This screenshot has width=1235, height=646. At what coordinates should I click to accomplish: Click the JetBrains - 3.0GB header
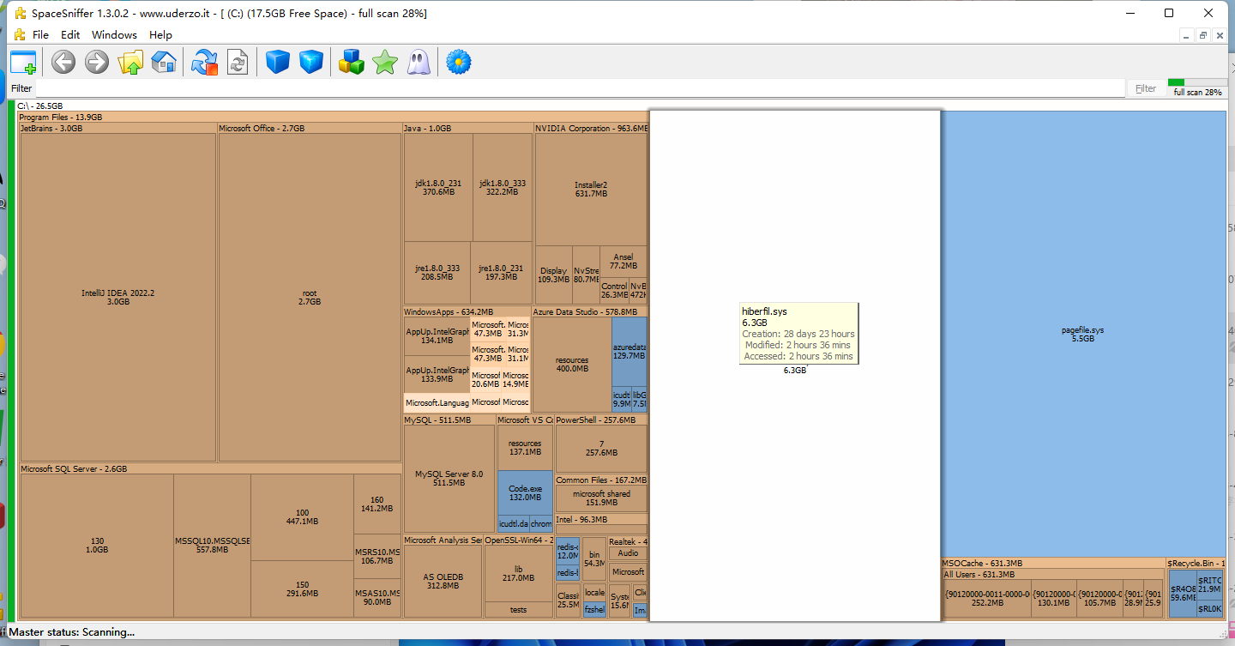[x=117, y=128]
